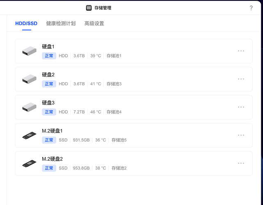Click the 正常 status badge of 硬盘1

[49, 56]
